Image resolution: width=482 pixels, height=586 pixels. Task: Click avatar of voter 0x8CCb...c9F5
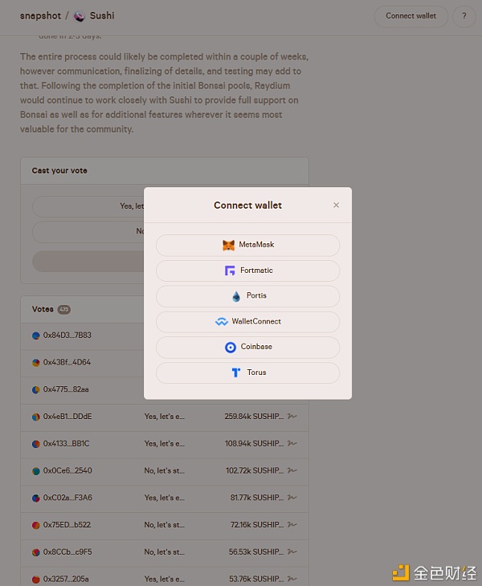pyautogui.click(x=36, y=552)
